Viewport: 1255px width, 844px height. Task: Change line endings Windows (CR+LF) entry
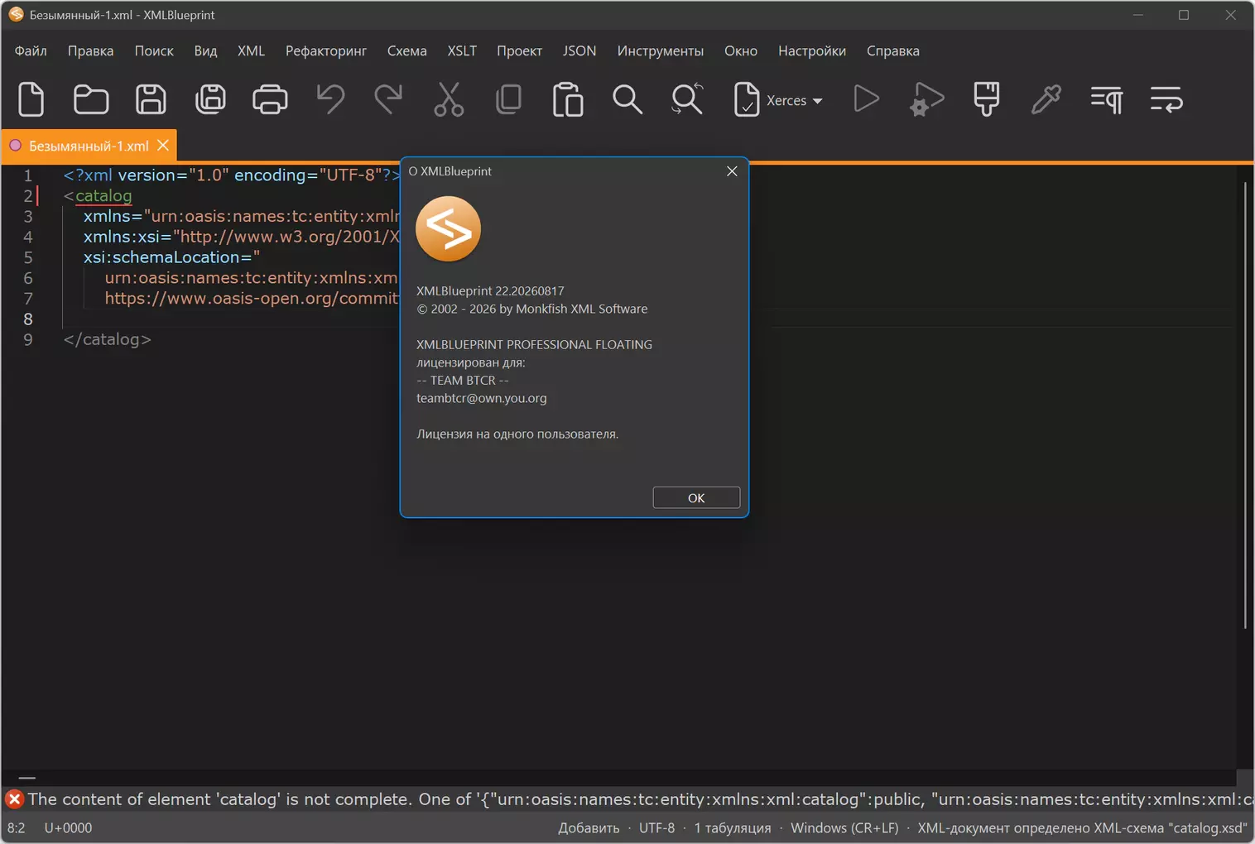[x=844, y=828]
